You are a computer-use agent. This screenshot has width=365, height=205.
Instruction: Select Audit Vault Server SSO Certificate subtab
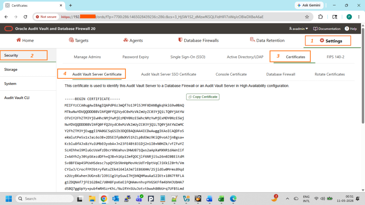(169, 74)
